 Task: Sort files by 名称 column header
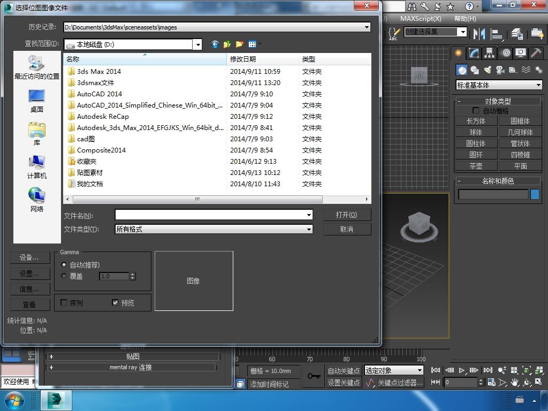pos(145,59)
